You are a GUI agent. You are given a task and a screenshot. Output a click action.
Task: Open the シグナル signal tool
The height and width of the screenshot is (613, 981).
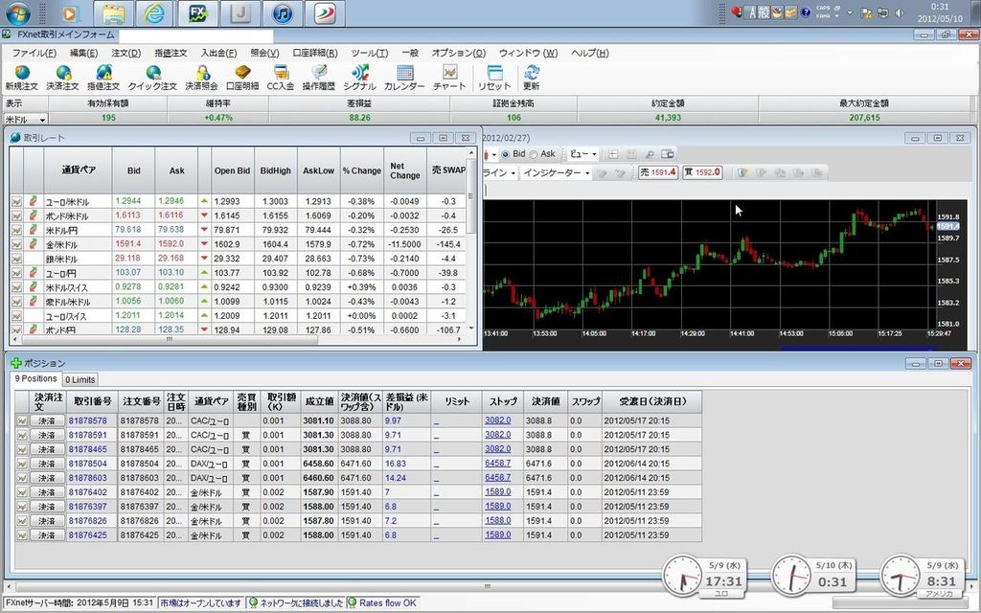(360, 79)
